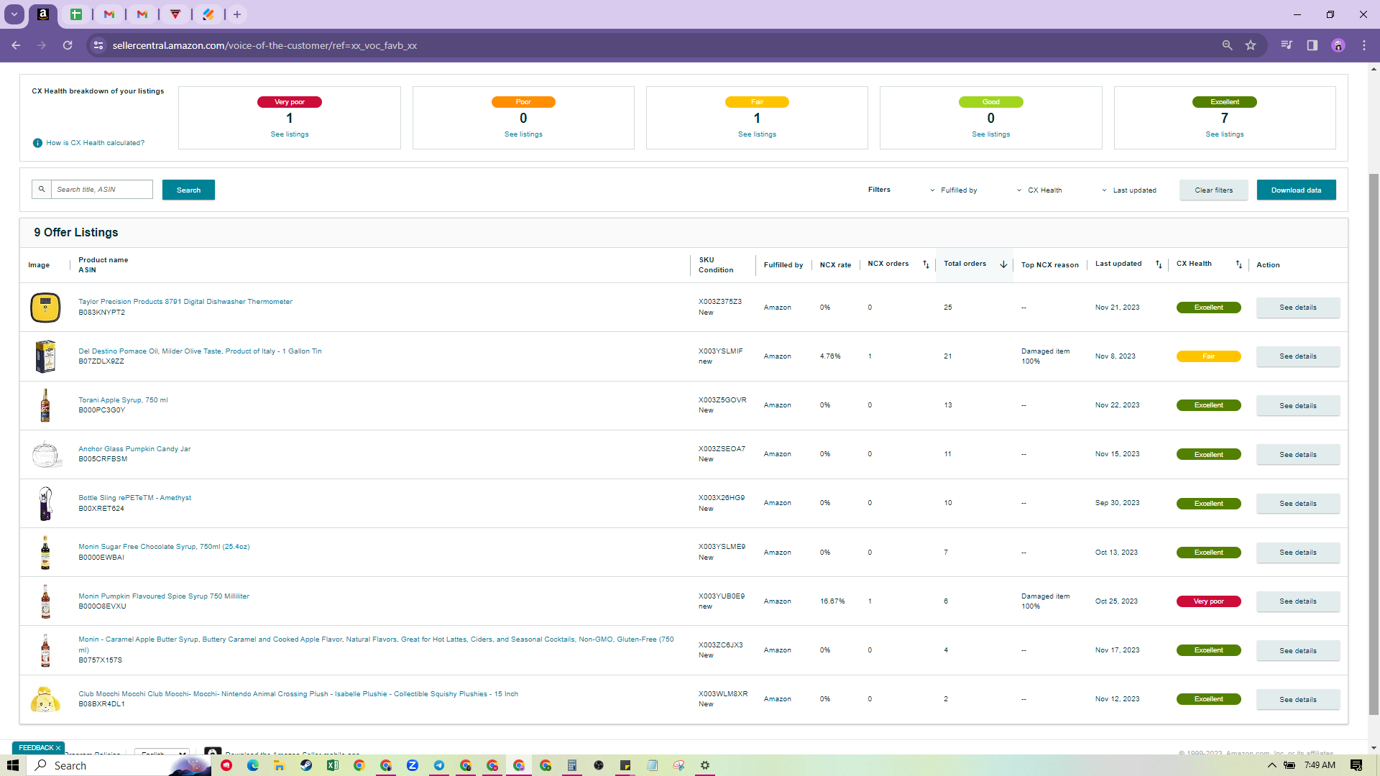The width and height of the screenshot is (1380, 776).
Task: Open Excel from the taskbar
Action: pyautogui.click(x=333, y=765)
